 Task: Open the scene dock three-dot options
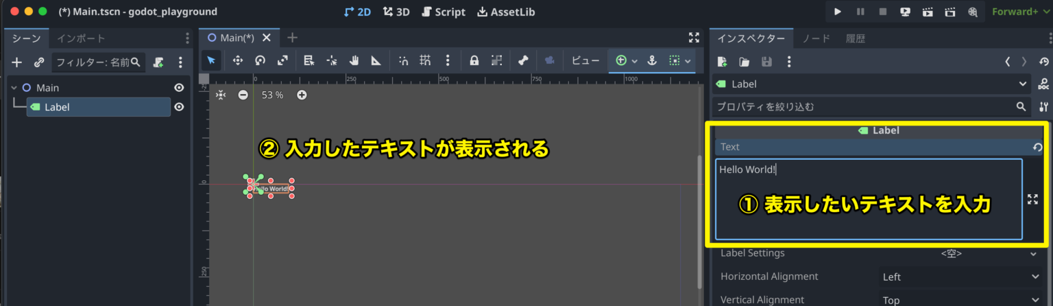180,62
